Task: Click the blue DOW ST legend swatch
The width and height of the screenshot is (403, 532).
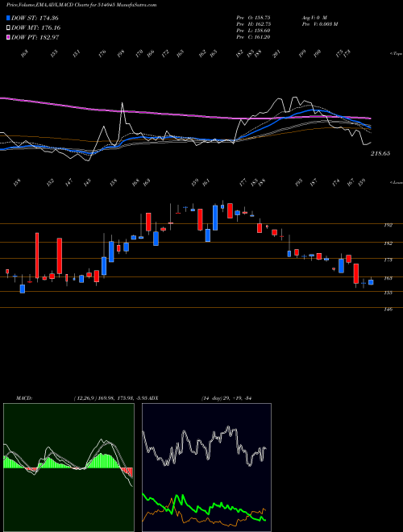Action: pos(9,18)
